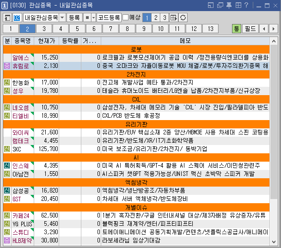Toggle the green 통 button
The width and height of the screenshot is (281, 248).
(x=237, y=29)
